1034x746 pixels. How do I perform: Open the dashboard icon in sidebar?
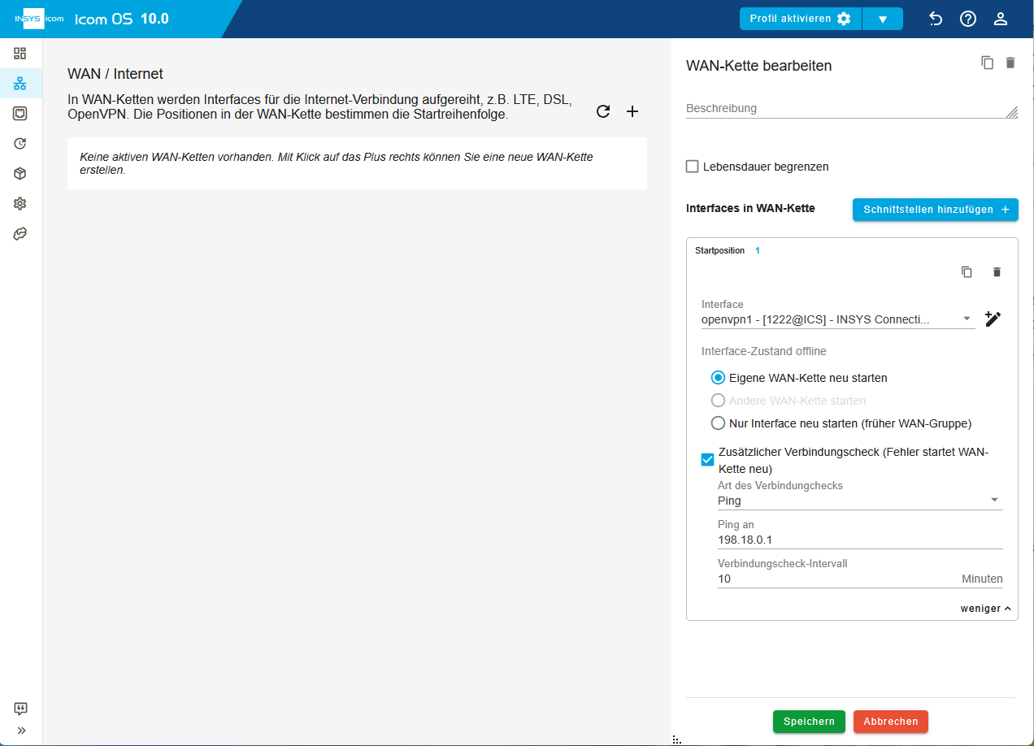(x=20, y=54)
